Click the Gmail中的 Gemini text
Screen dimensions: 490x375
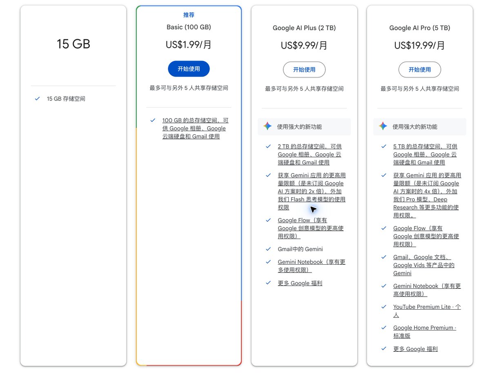[x=300, y=249]
